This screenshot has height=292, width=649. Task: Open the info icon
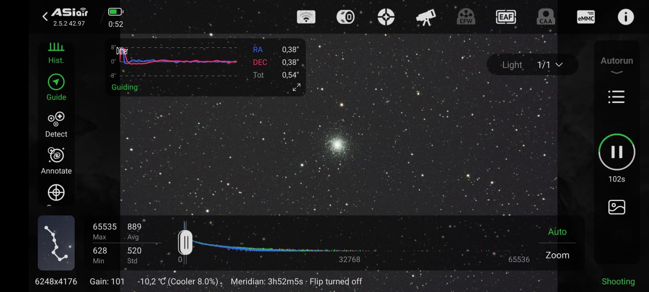[x=626, y=17]
